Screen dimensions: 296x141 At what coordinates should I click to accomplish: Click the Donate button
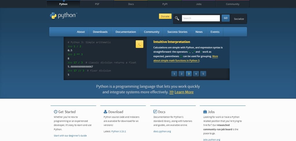pos(165,16)
